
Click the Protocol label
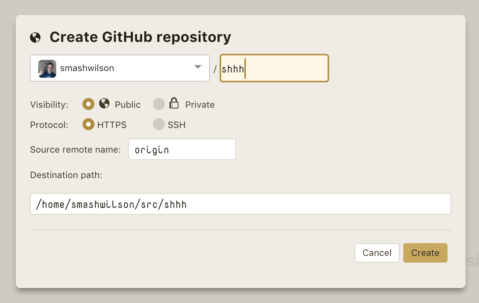click(49, 125)
